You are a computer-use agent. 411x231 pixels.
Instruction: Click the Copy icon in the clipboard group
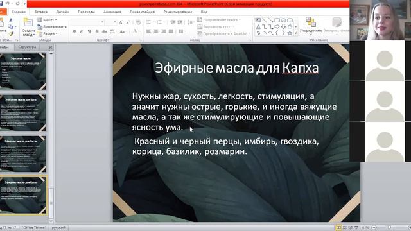[x=11, y=27]
